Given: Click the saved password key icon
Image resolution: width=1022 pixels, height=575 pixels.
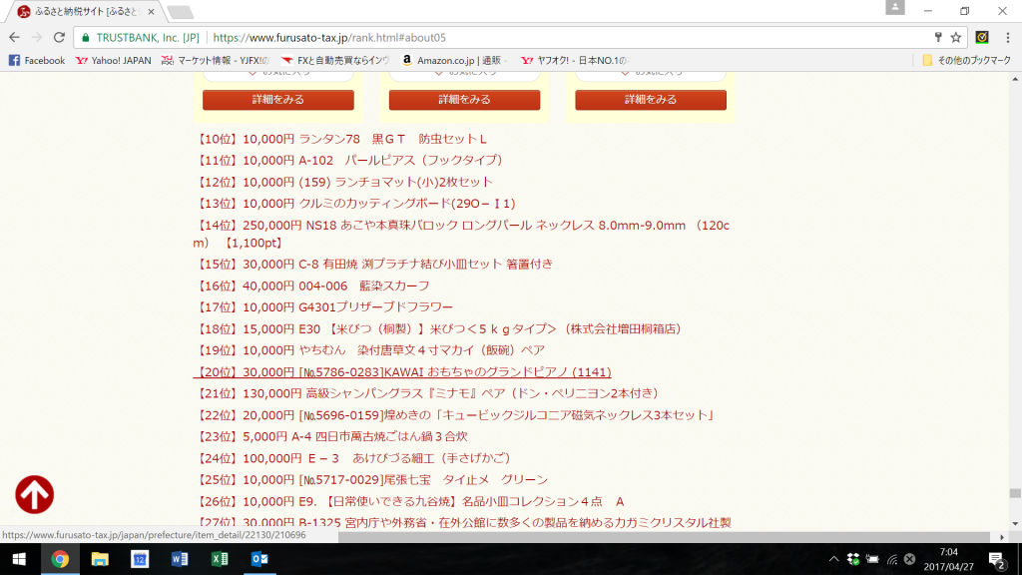Looking at the screenshot, I should coord(937,37).
